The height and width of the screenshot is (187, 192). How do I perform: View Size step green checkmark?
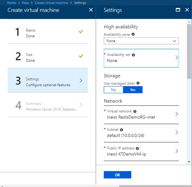click(81, 56)
